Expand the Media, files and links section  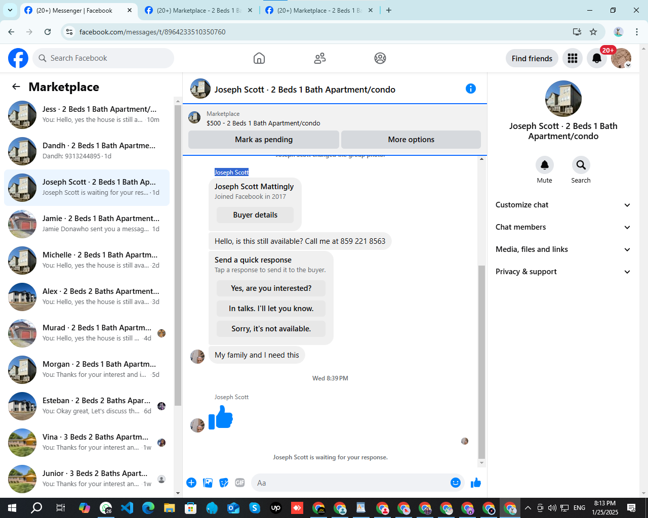tap(563, 249)
